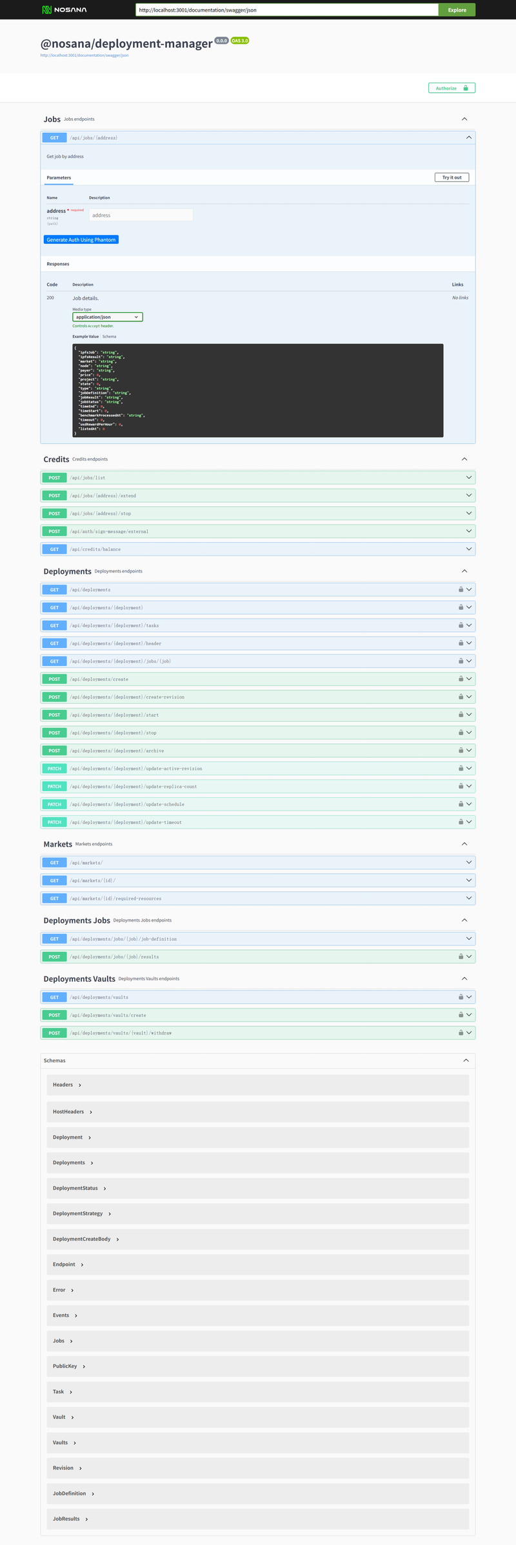Click the 'No links' text

click(x=461, y=298)
